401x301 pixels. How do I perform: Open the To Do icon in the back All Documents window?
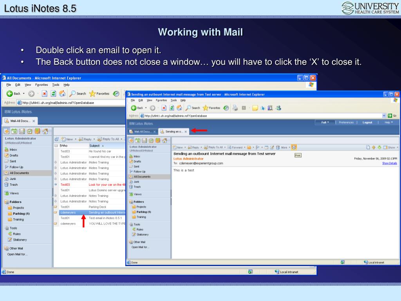[x=30, y=131]
